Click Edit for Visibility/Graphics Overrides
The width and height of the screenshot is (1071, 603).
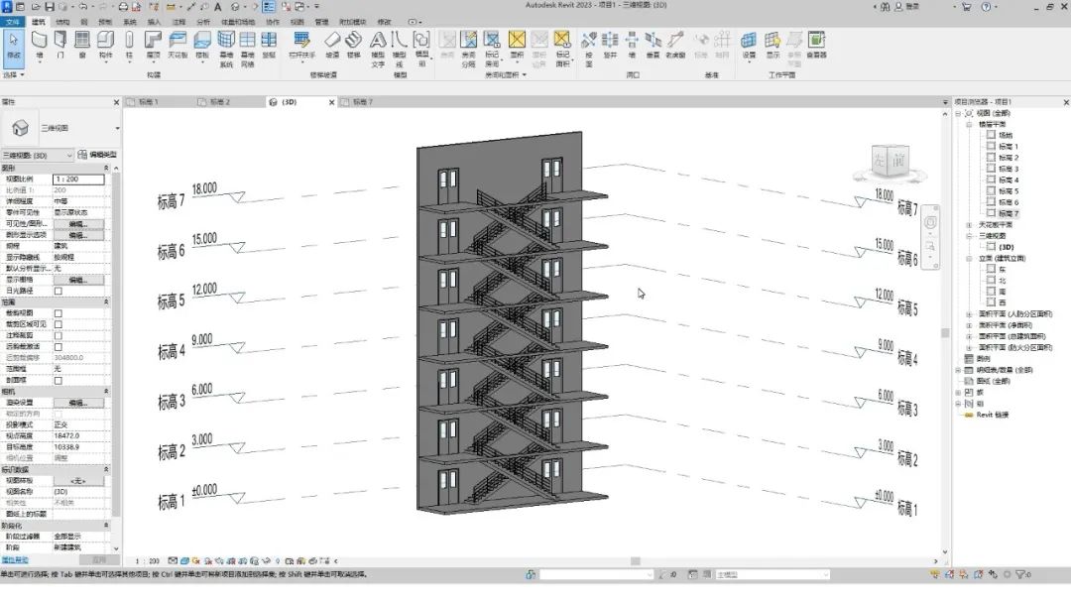pyautogui.click(x=78, y=224)
